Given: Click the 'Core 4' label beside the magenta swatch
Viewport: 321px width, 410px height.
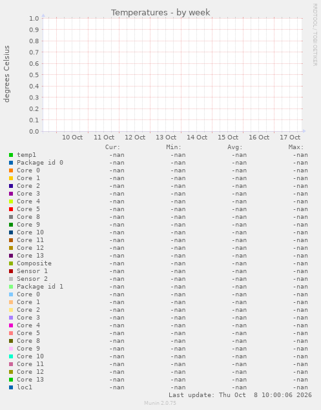Looking at the screenshot, I should [28, 325].
